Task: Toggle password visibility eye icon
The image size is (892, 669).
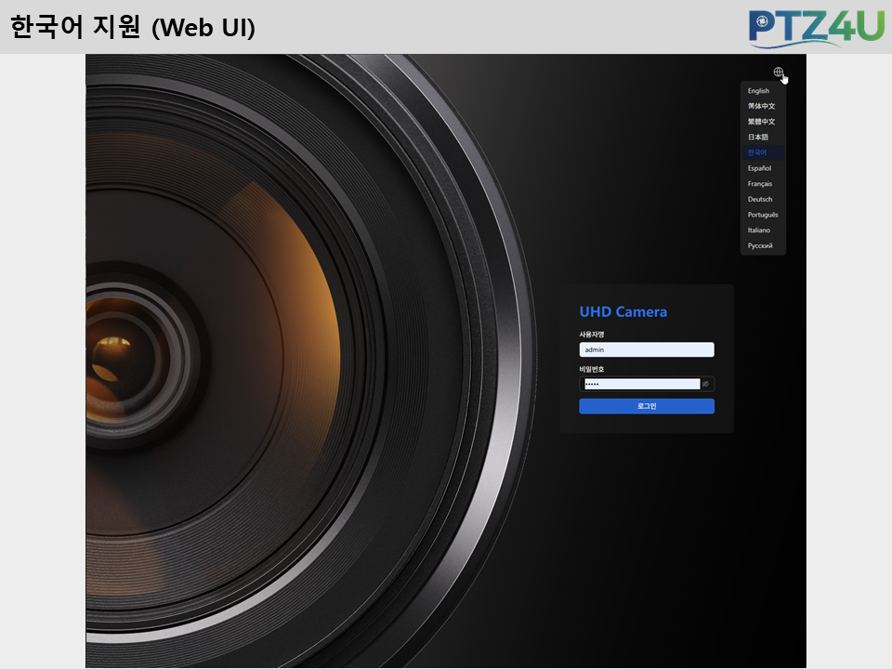Action: pyautogui.click(x=705, y=384)
